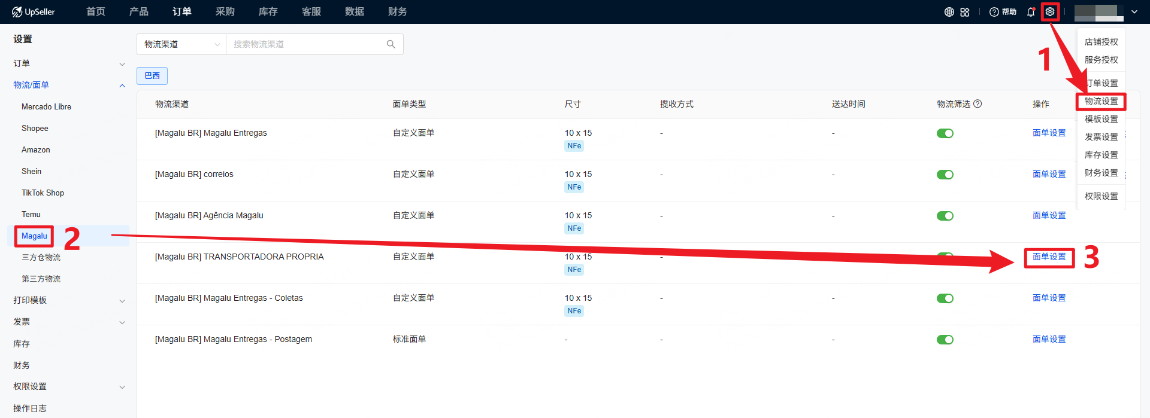Click 面单设置 for TRANSPORTADORA PROPRIA

click(1049, 257)
